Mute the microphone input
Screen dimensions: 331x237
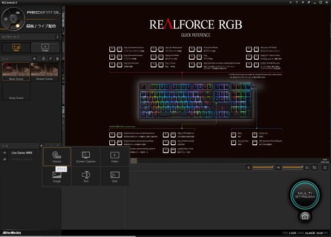pos(249,167)
